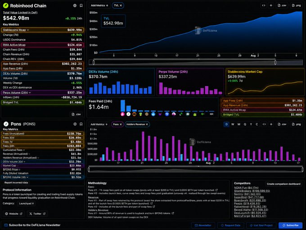
Task: Remove Launchpad category tag X
Action: 33,204
